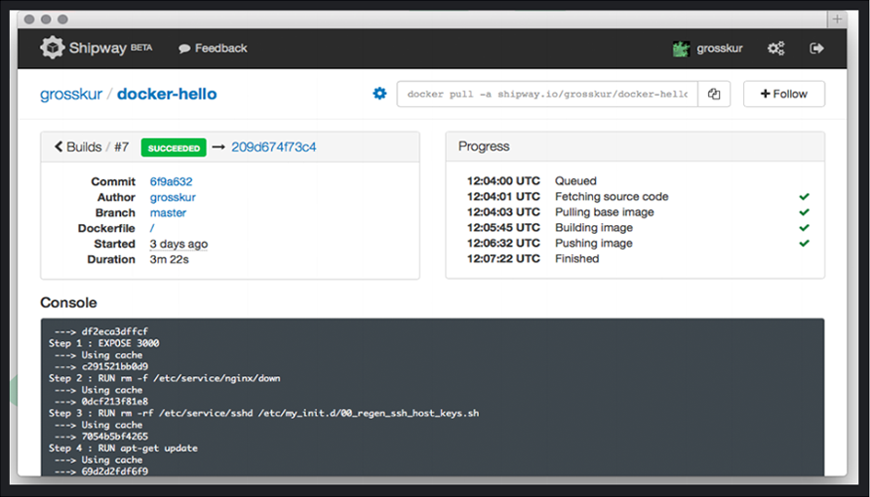Open author grosskur link

click(173, 197)
